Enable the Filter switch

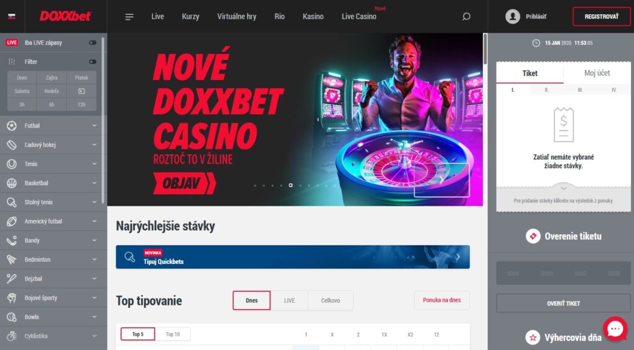93,62
